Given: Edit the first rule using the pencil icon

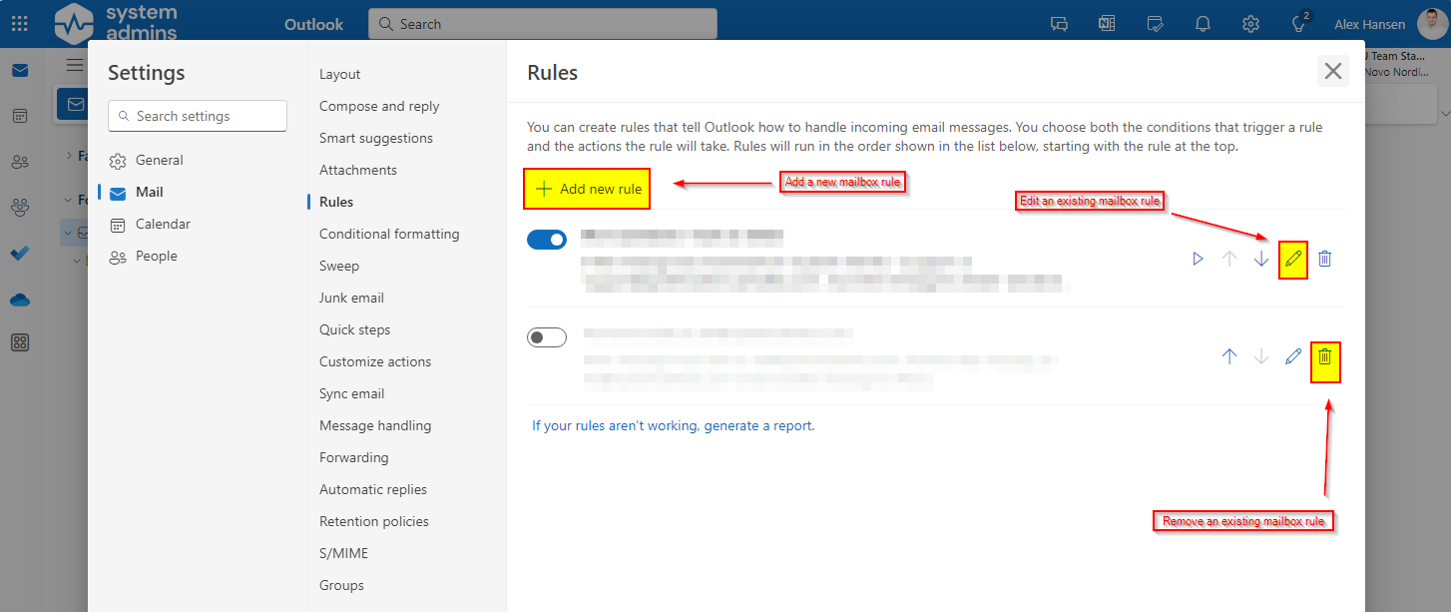Looking at the screenshot, I should [1292, 259].
